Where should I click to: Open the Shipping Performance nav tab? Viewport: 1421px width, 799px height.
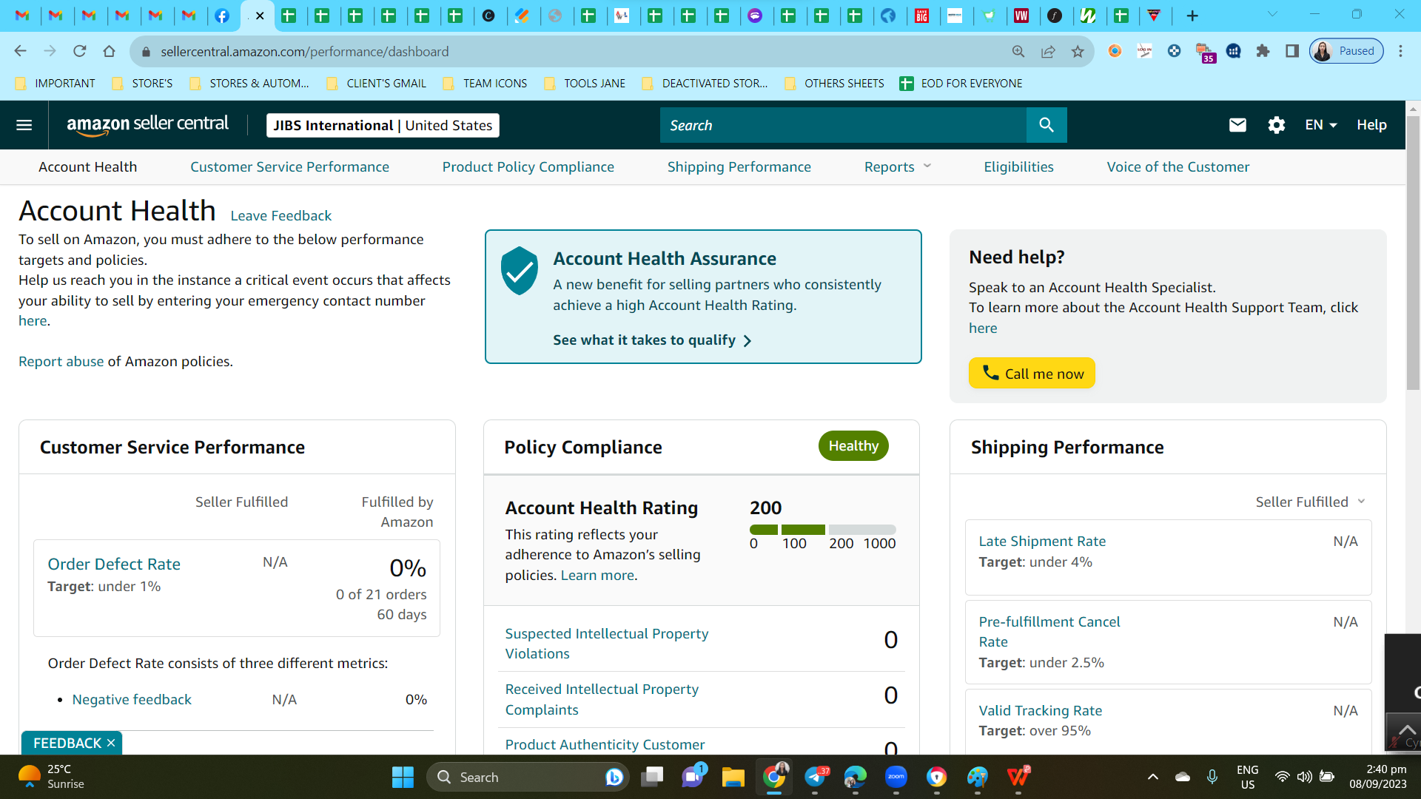tap(739, 167)
